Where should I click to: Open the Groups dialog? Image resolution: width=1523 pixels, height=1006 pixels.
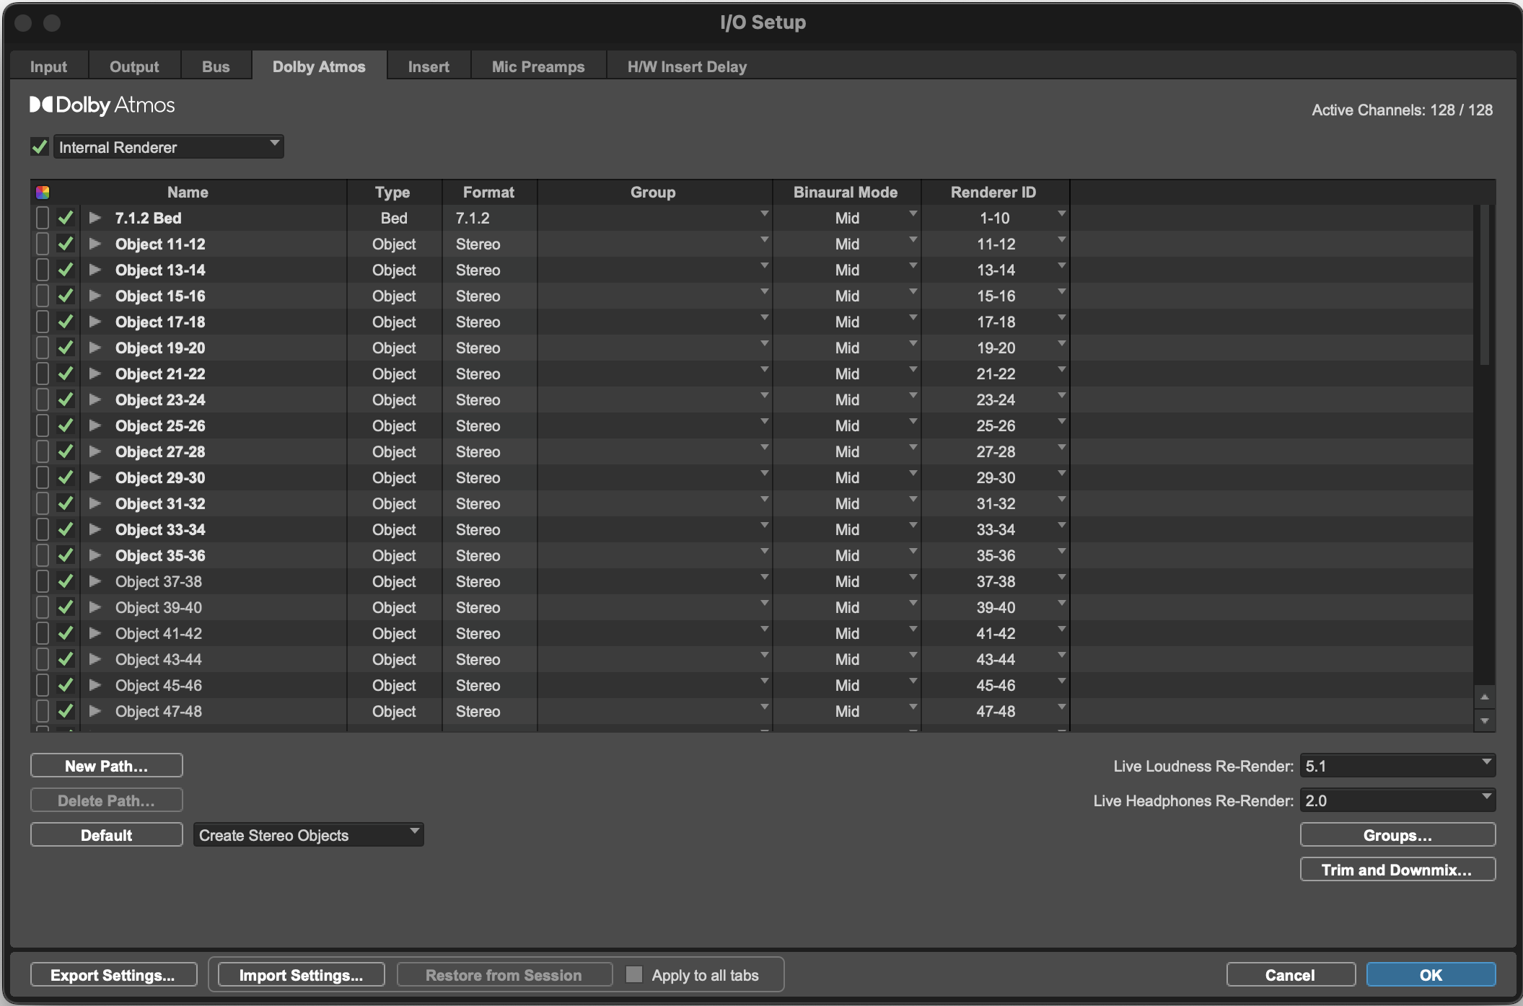(1397, 835)
